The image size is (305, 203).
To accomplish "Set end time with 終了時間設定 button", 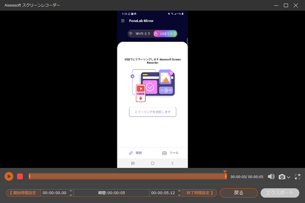I will pyautogui.click(x=200, y=193).
